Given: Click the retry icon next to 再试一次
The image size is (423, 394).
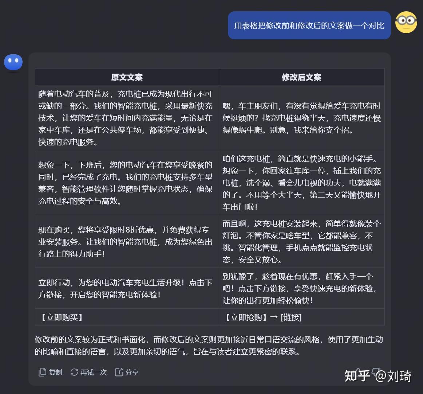Looking at the screenshot, I should [x=74, y=372].
